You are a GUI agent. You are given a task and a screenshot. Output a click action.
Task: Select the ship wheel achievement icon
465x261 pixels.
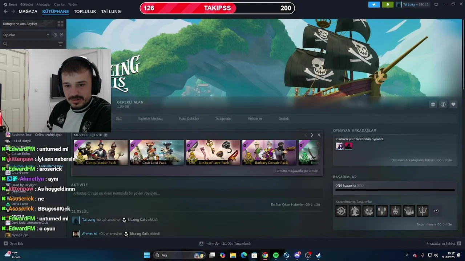click(x=341, y=211)
